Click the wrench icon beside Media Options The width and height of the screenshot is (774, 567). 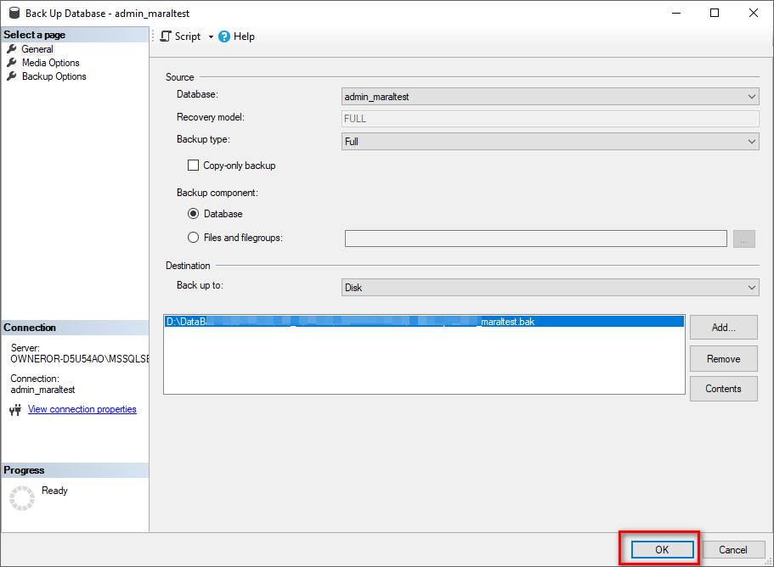click(x=12, y=62)
